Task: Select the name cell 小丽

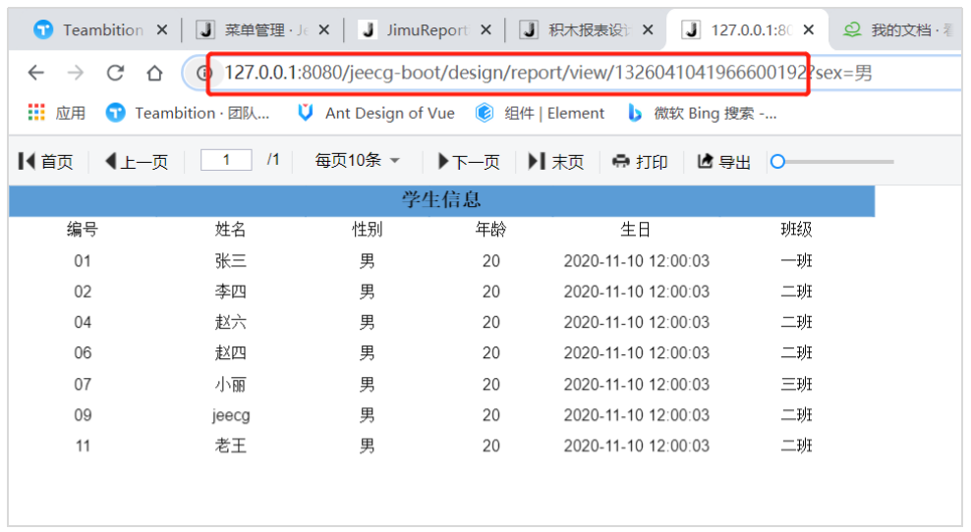Action: 230,384
